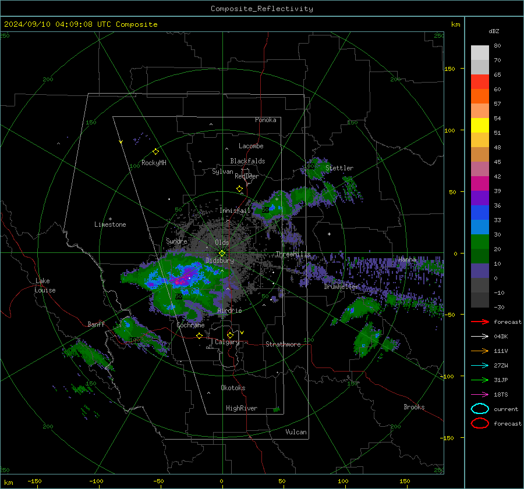
Task: Click the asterisk marker above Limestone
Action: (110, 219)
